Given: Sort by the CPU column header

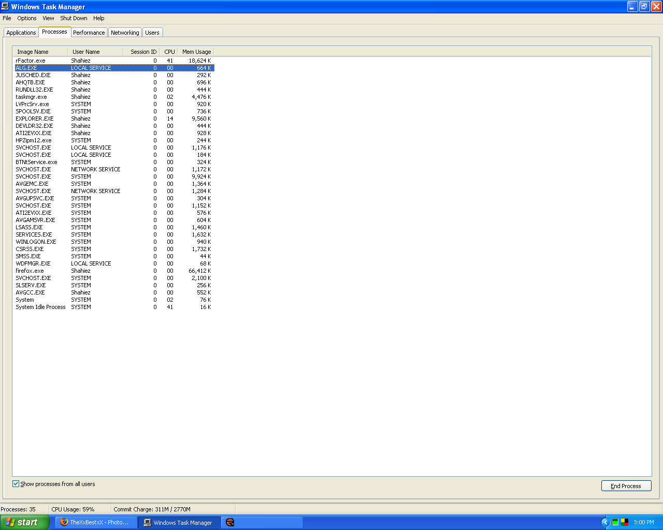Looking at the screenshot, I should 169,52.
